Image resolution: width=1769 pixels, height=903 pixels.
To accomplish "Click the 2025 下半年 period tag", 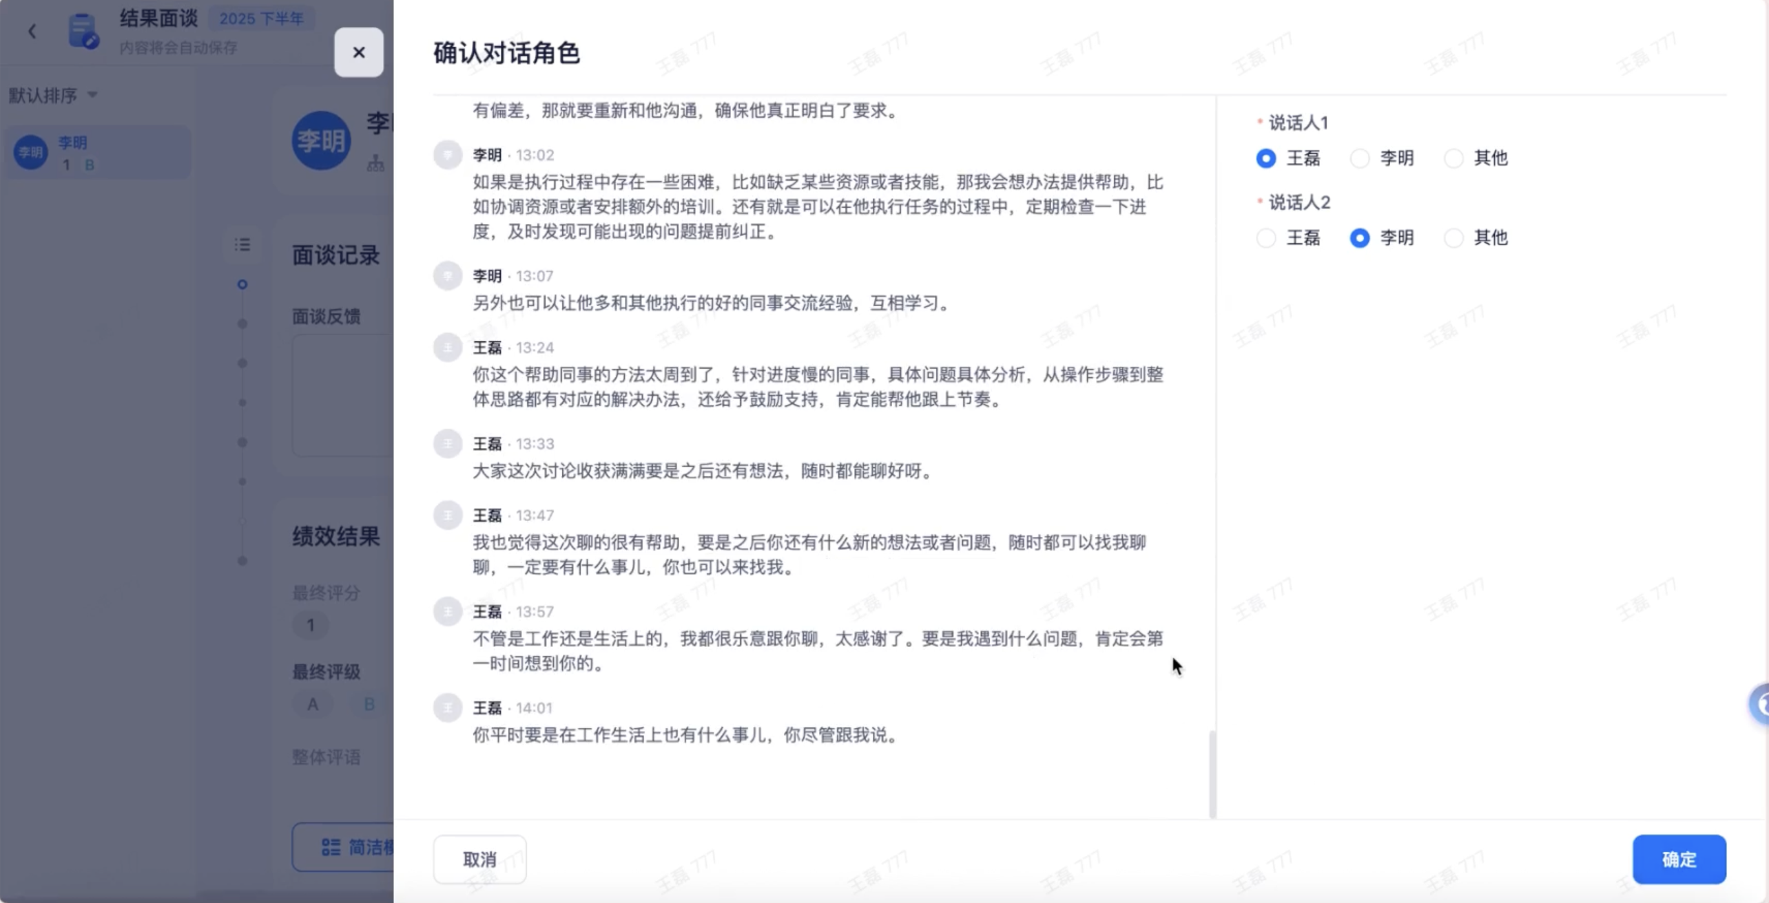I will [x=261, y=19].
